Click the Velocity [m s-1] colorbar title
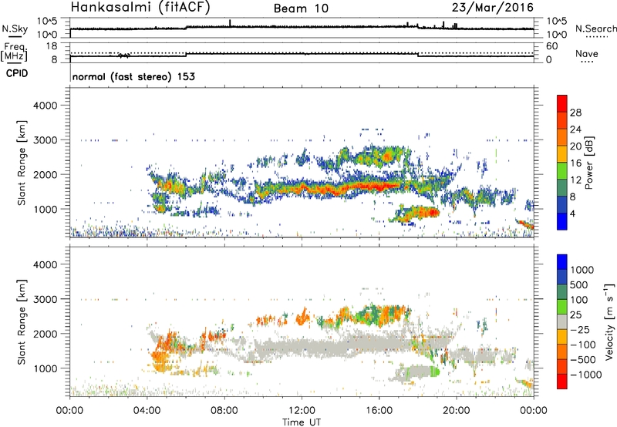The image size is (617, 427). pyautogui.click(x=609, y=321)
